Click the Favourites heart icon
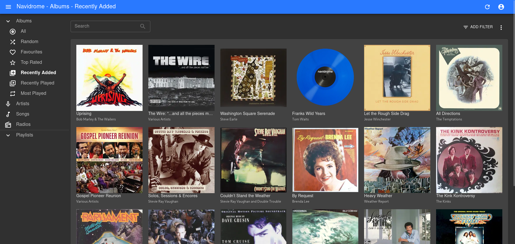Screen dimensions: 515x244 (13, 52)
